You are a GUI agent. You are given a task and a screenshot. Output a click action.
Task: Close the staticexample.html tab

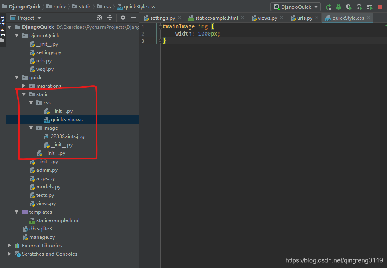pos(242,18)
